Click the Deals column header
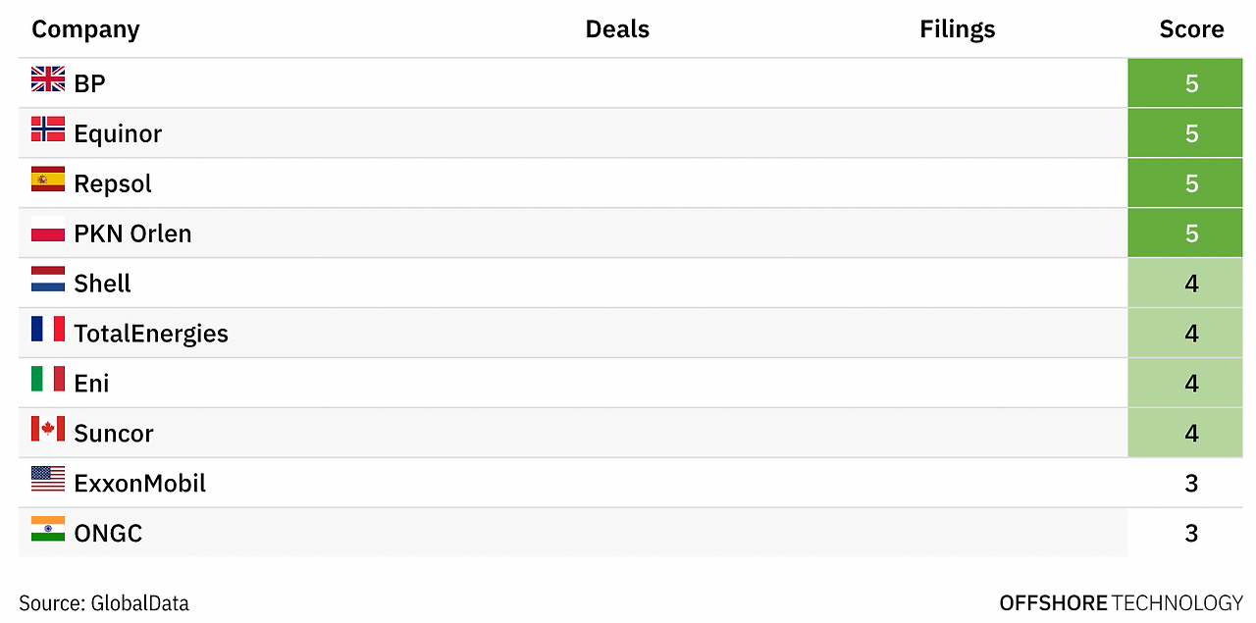 (x=617, y=29)
